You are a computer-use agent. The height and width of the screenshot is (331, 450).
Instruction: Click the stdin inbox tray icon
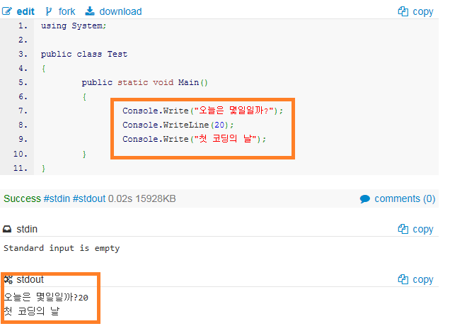7,229
